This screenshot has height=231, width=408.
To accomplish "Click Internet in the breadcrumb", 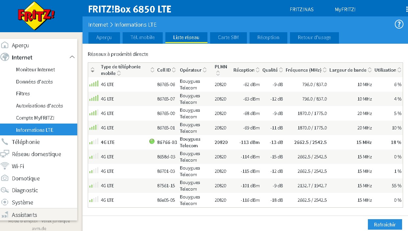I will pos(98,25).
